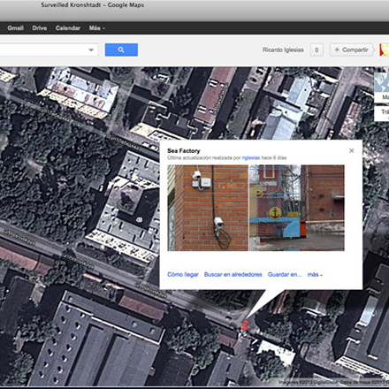Click the profile picture at top right
The width and height of the screenshot is (389, 389).
click(x=385, y=50)
